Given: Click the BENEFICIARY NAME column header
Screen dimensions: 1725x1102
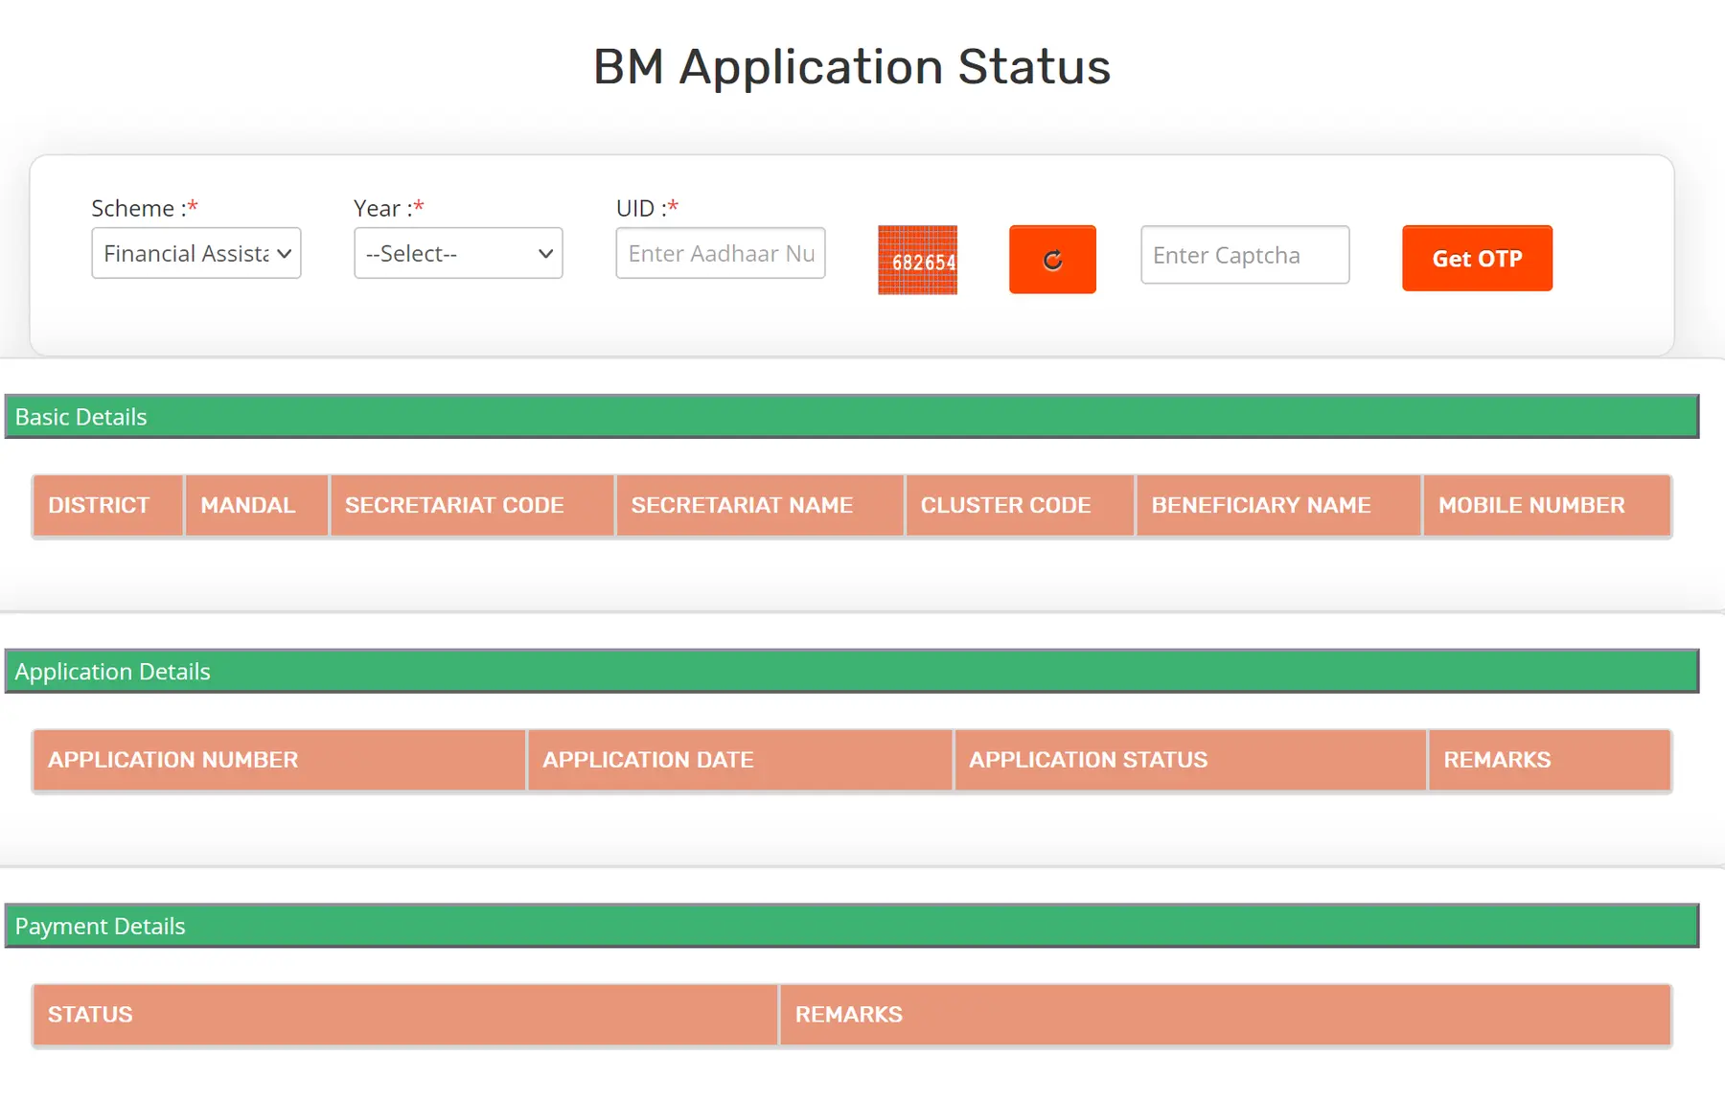Looking at the screenshot, I should [x=1260, y=505].
